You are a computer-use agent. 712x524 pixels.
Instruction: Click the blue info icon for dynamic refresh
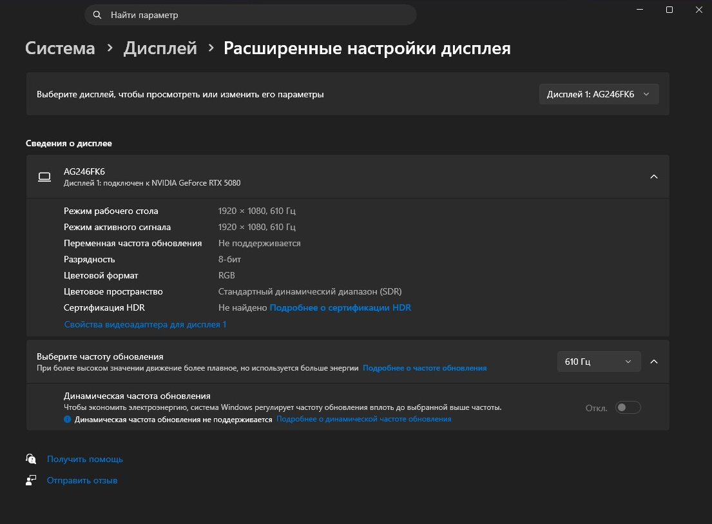click(67, 419)
